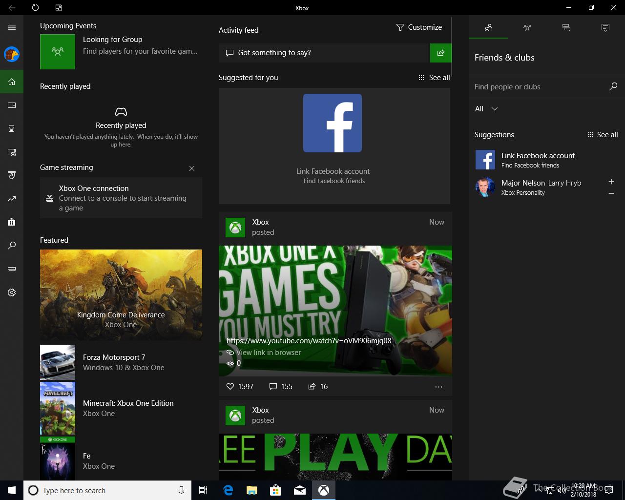The width and height of the screenshot is (625, 500).
Task: Click Xbox One connection streaming card
Action: tap(121, 198)
